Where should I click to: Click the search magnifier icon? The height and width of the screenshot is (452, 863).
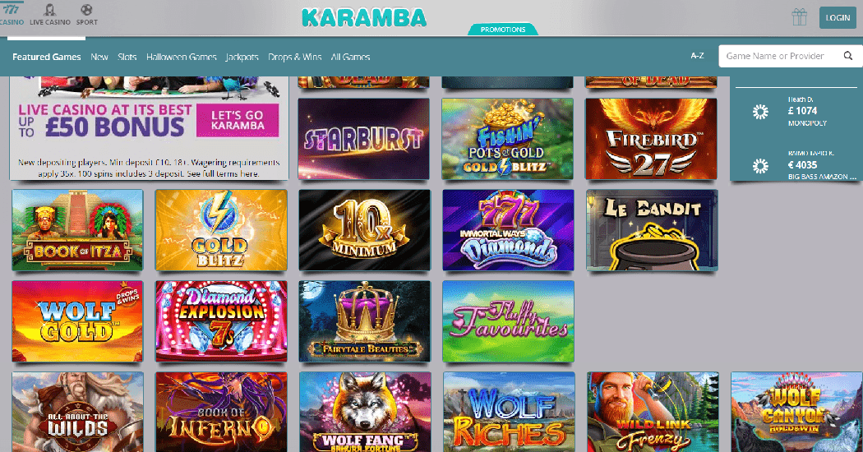(847, 56)
